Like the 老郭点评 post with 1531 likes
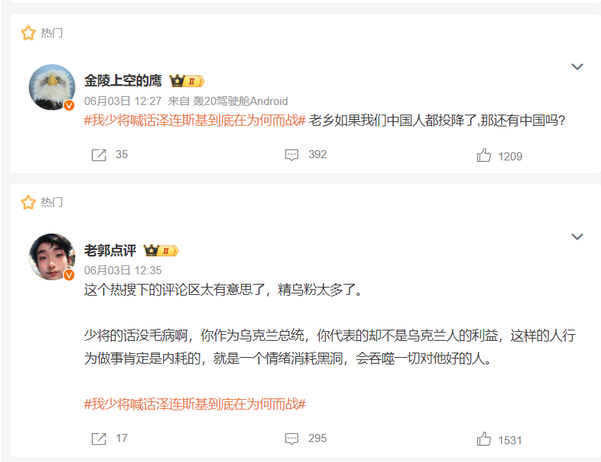The height and width of the screenshot is (462, 601). coord(484,438)
